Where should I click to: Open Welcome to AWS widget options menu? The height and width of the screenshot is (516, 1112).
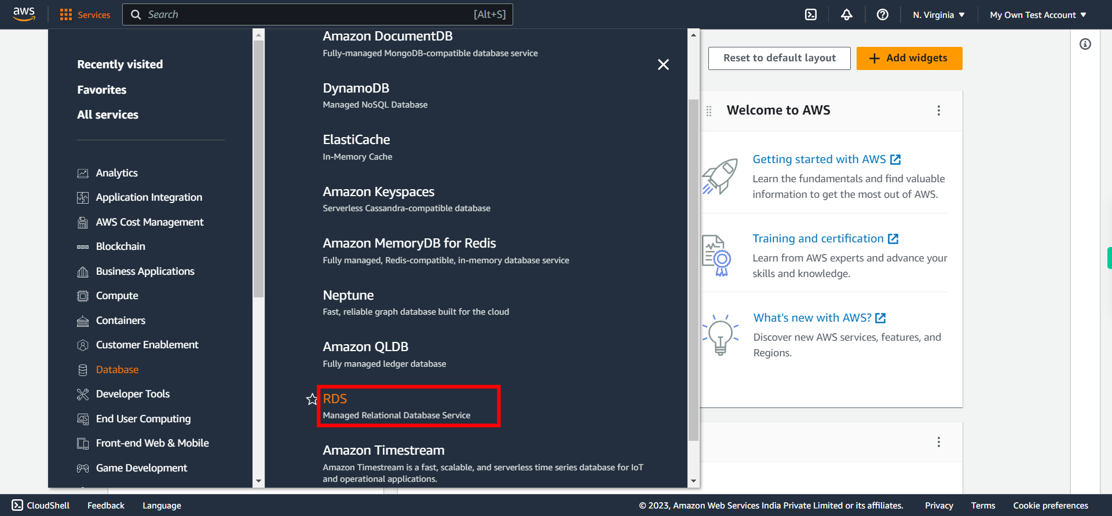pyautogui.click(x=939, y=110)
